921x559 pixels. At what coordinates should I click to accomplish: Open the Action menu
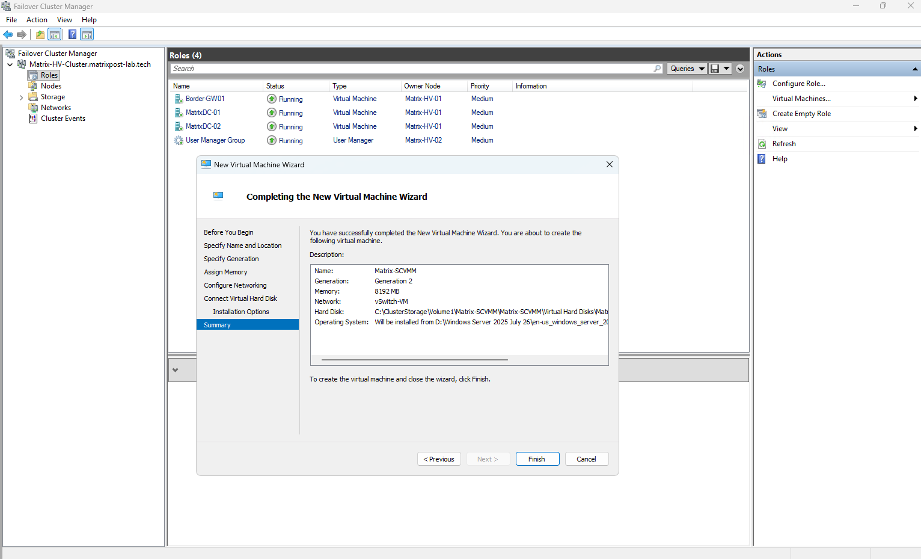37,20
